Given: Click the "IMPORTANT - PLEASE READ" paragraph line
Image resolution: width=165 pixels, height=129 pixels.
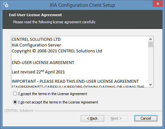Looking at the screenshot, I should tap(75, 81).
